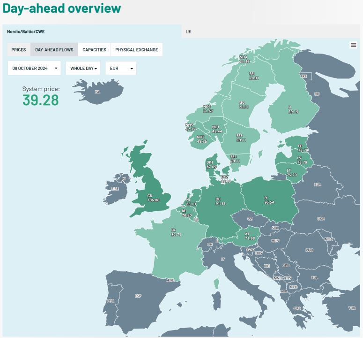Click the System price value 39.28
Viewport: 363px width, 338px height.
coord(41,100)
